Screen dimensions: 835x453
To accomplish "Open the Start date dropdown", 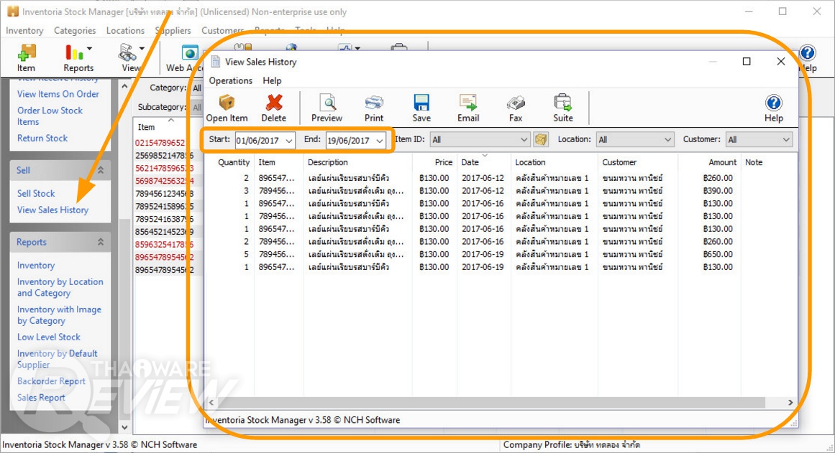I will pyautogui.click(x=288, y=141).
